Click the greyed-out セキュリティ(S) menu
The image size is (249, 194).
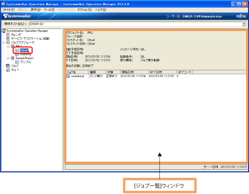click(x=66, y=10)
